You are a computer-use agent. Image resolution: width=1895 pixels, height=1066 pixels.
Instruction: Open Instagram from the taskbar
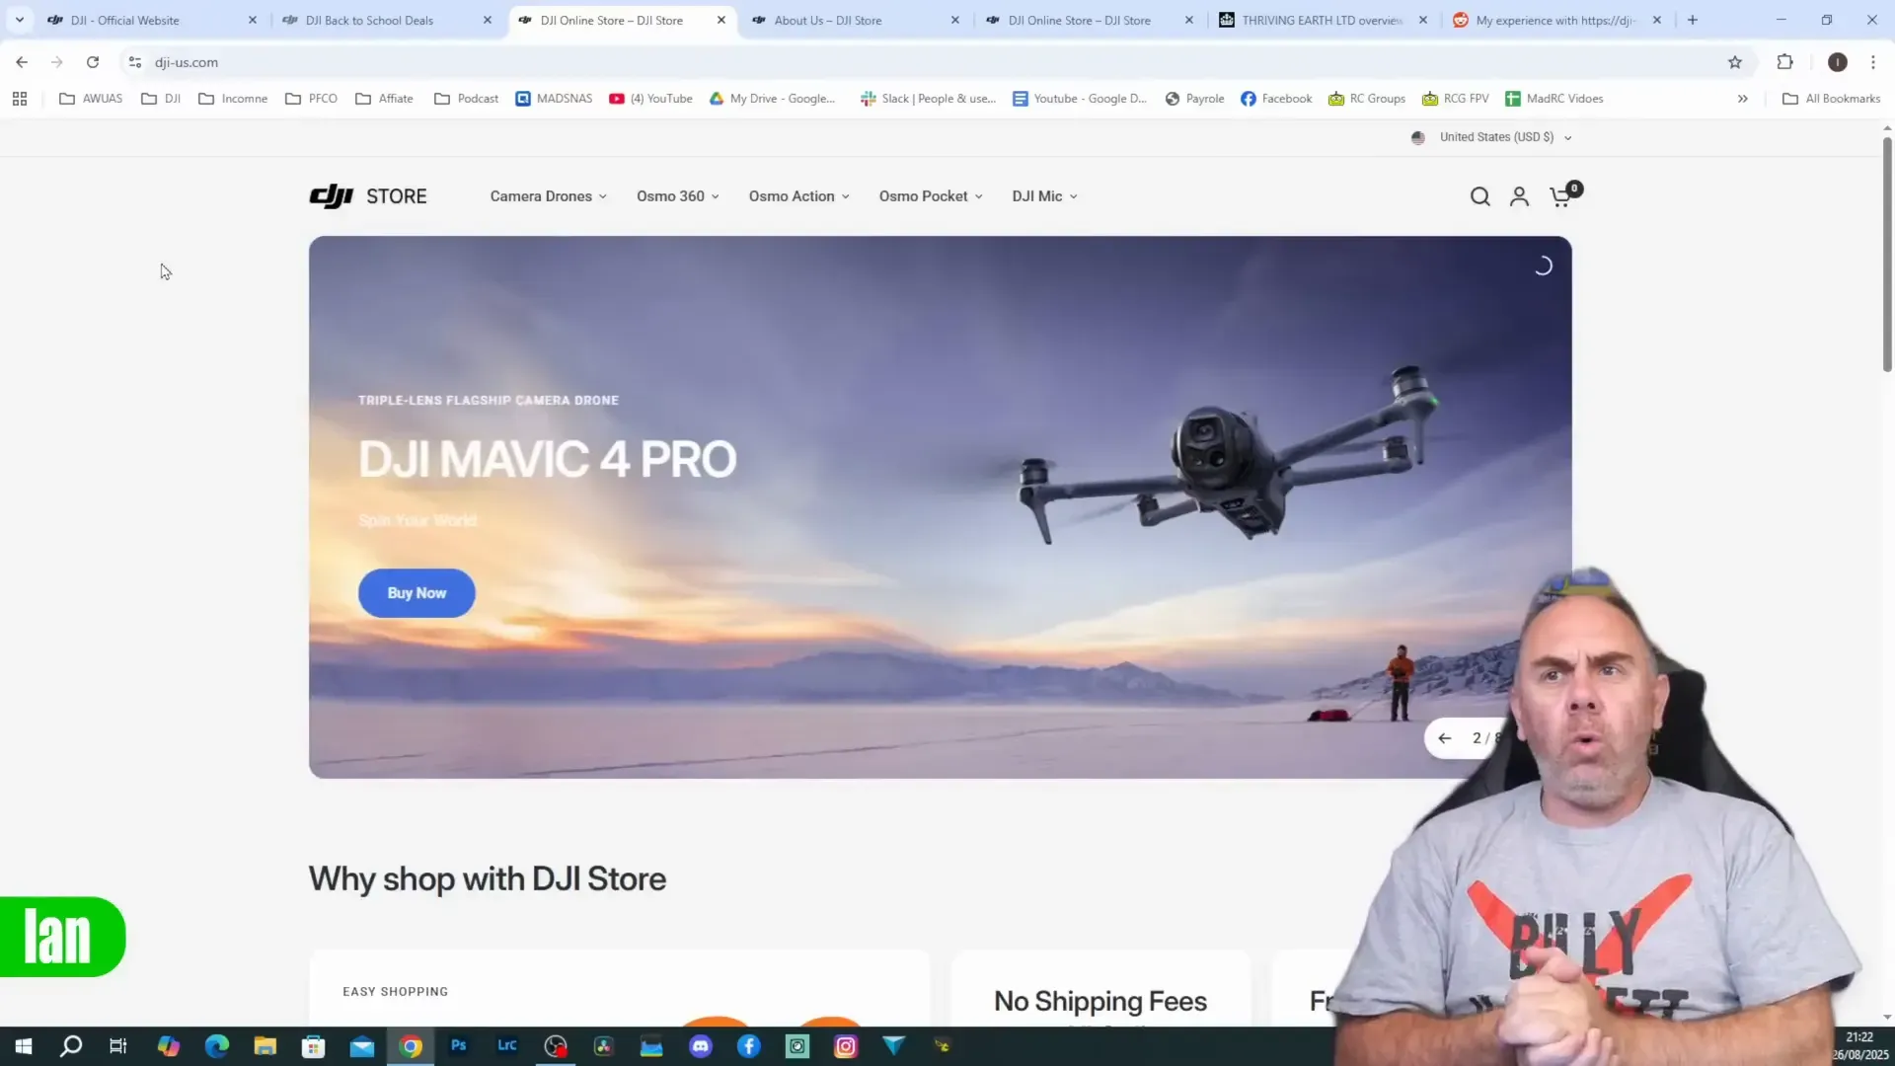click(846, 1046)
